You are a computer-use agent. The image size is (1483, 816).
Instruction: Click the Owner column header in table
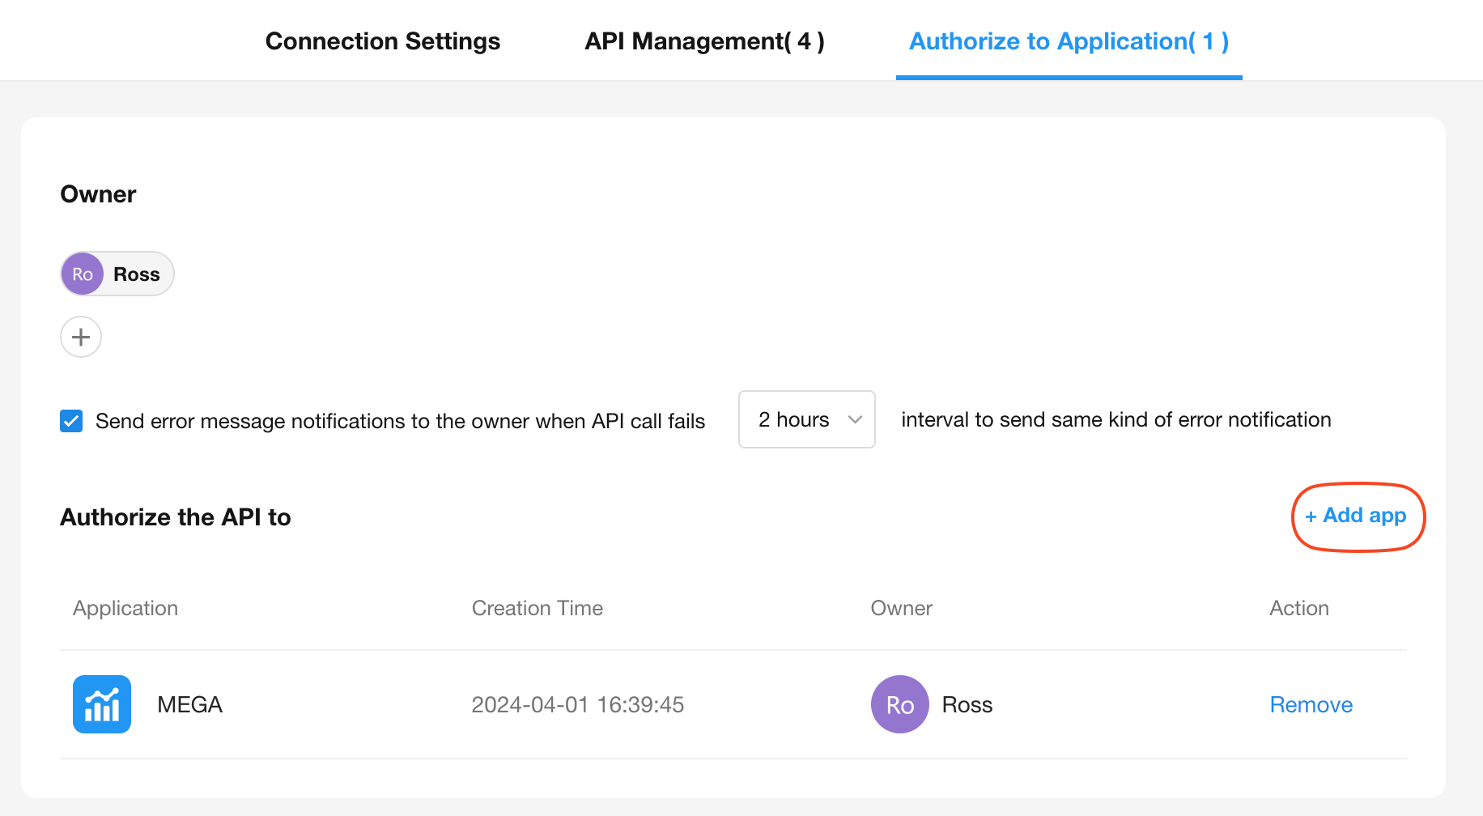click(901, 608)
